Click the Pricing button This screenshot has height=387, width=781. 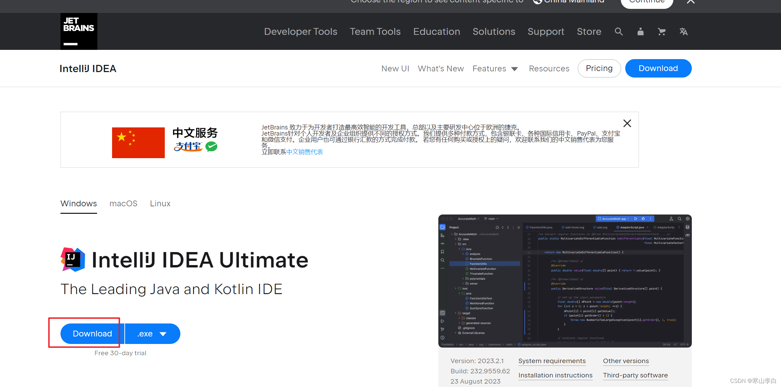599,68
